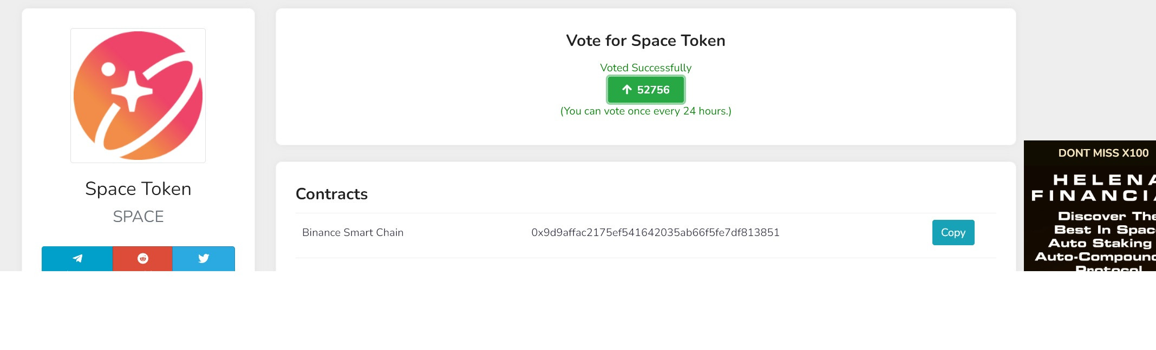Select the Binance Smart Chain label

click(352, 232)
